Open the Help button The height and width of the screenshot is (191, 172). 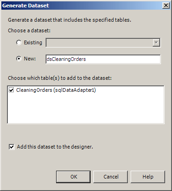click(x=148, y=177)
